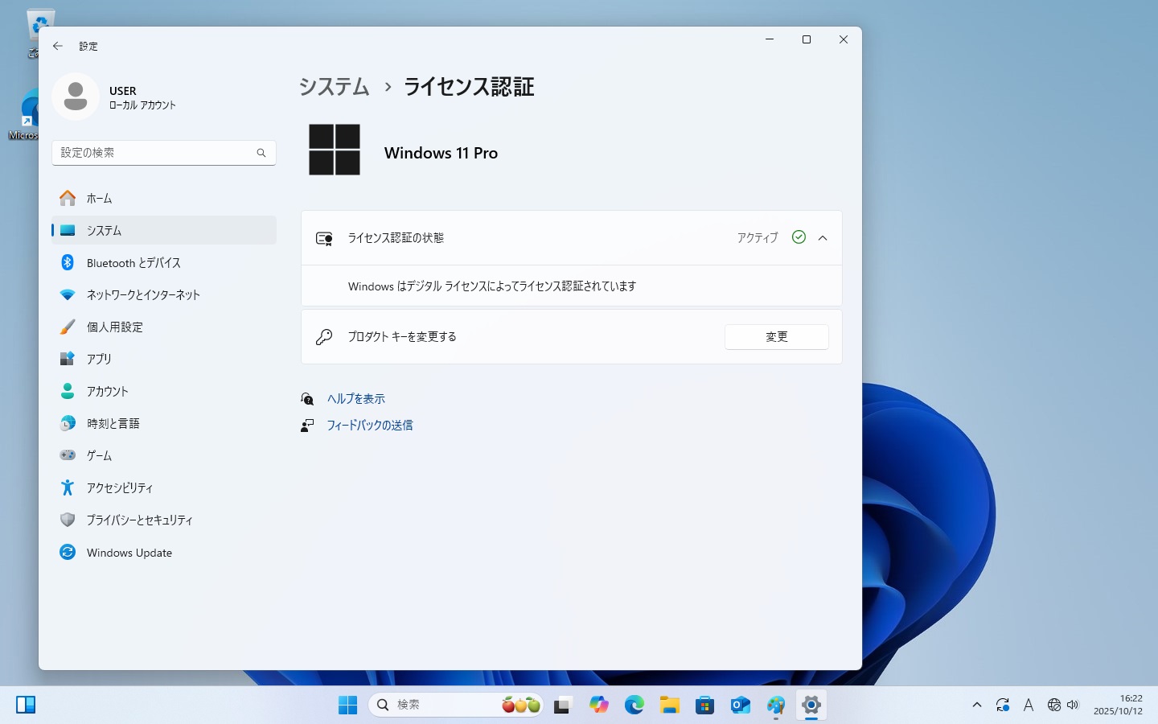1158x724 pixels.
Task: Open アクセシビリティ settings
Action: tap(119, 488)
